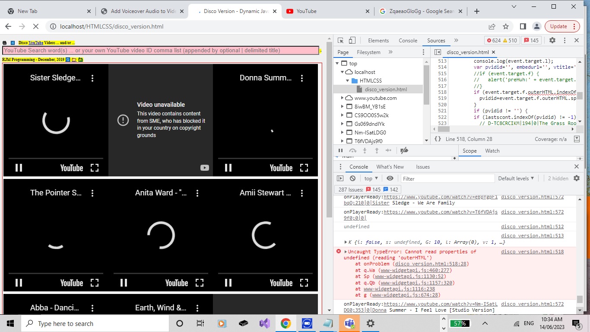Open the Default levels dropdown

516,179
